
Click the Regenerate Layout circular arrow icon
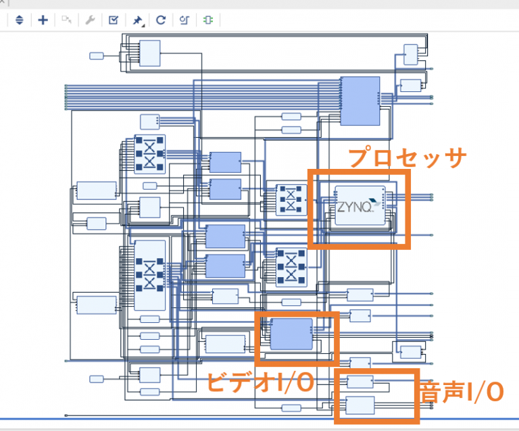tap(161, 20)
